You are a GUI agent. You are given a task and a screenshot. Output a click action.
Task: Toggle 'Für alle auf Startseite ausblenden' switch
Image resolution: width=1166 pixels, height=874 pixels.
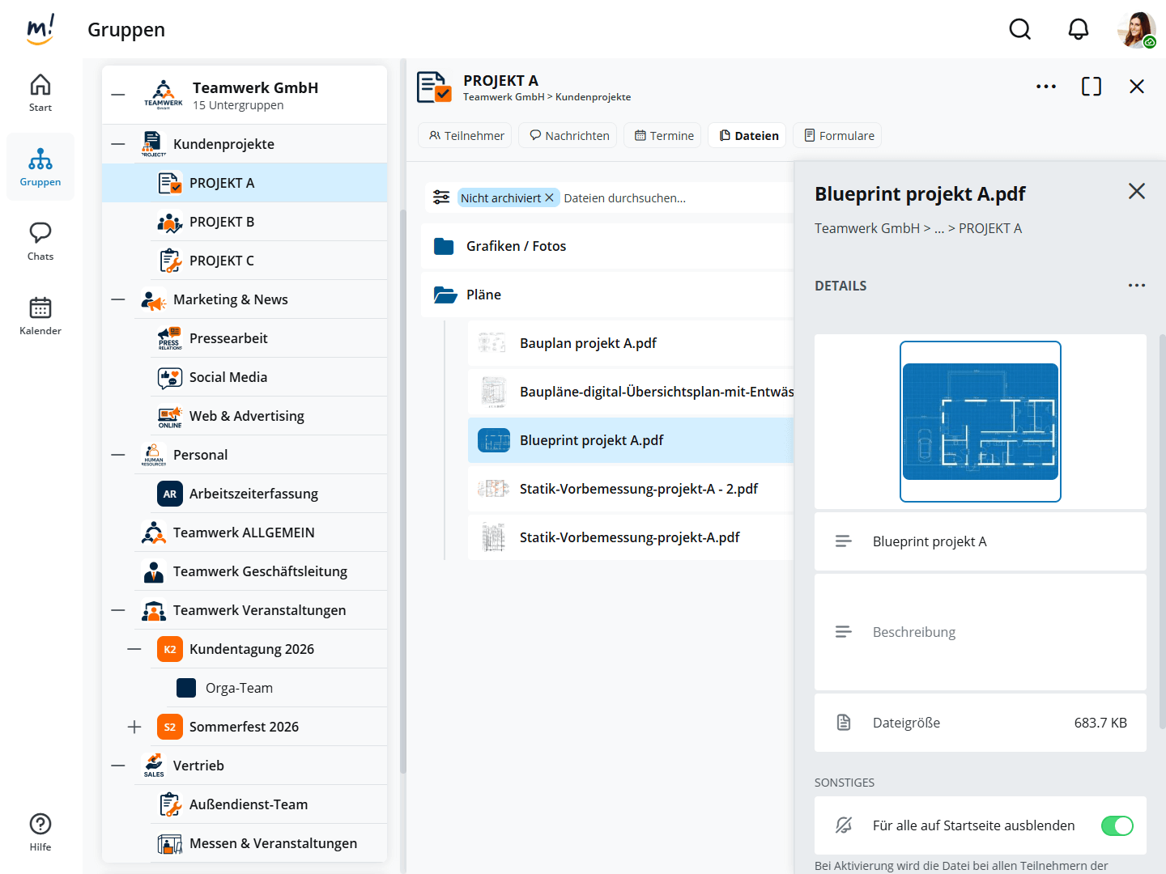1117,825
